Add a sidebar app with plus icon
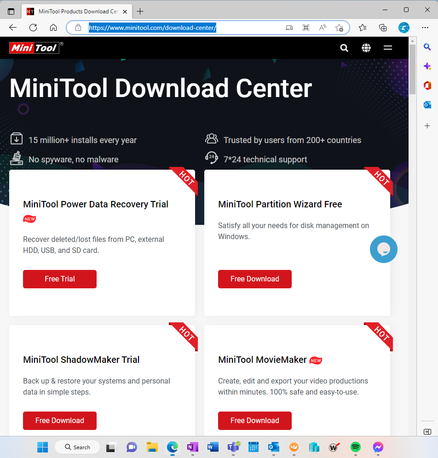Screen dimensions: 438x458 tap(427, 126)
